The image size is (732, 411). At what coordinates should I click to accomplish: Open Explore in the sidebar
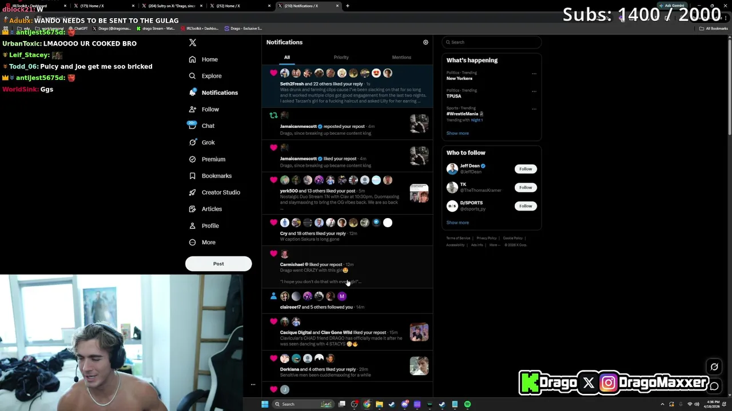(x=205, y=76)
